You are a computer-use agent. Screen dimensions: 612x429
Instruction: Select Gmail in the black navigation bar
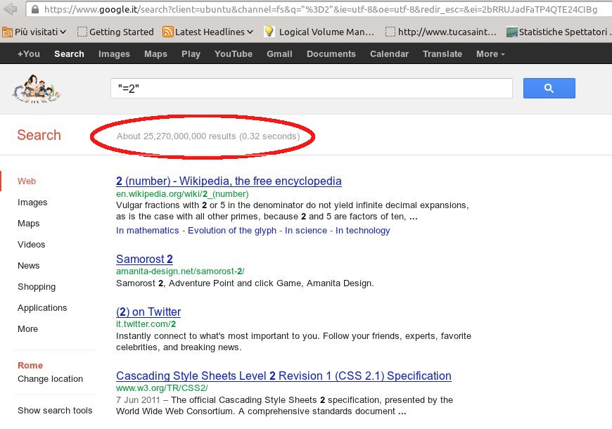click(x=279, y=54)
